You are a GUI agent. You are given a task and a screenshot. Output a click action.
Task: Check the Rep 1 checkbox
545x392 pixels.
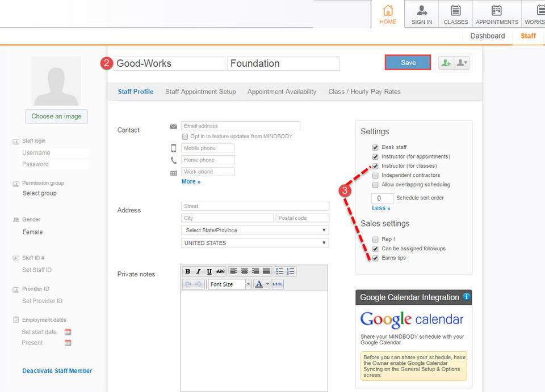[375, 240]
